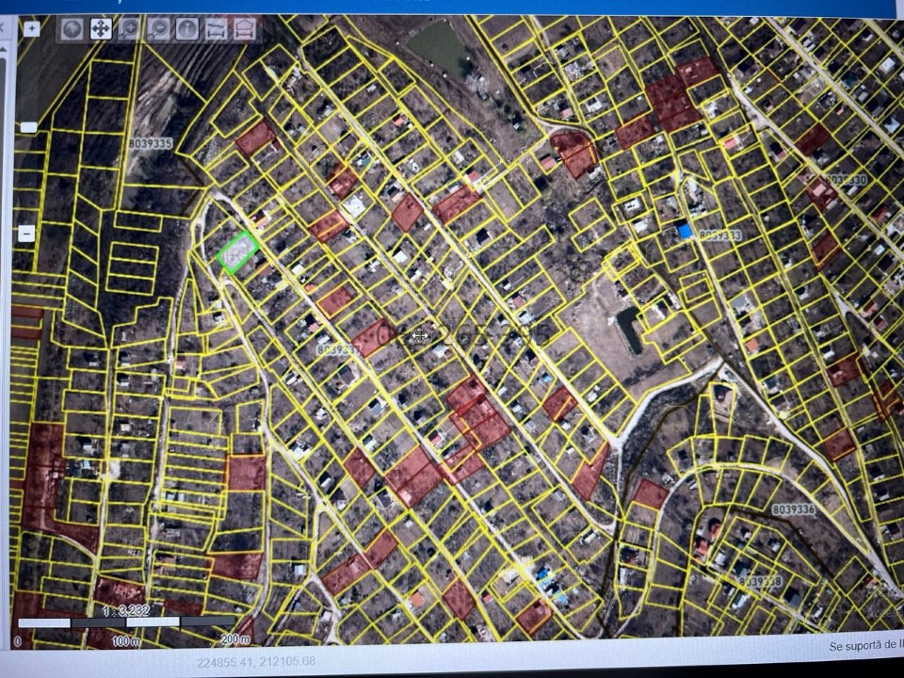This screenshot has height=678, width=904.
Task: Activate the zoom-out magnifier tool
Action: coord(159,29)
